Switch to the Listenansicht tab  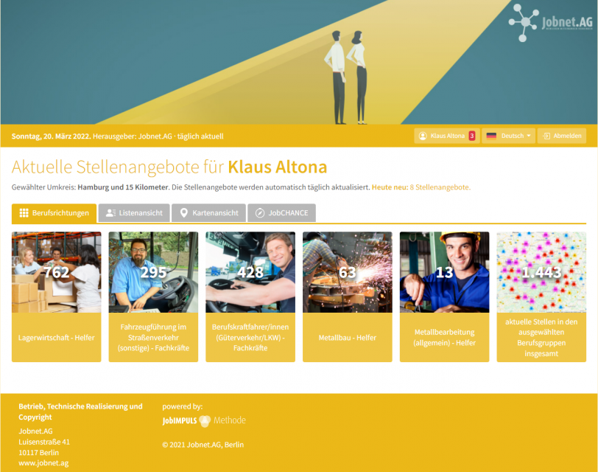point(134,212)
